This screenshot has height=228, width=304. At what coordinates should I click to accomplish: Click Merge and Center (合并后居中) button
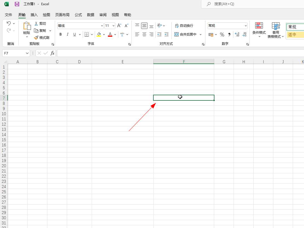(x=186, y=34)
